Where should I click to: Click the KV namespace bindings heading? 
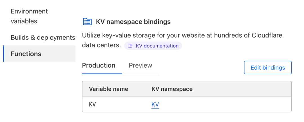pos(133,22)
